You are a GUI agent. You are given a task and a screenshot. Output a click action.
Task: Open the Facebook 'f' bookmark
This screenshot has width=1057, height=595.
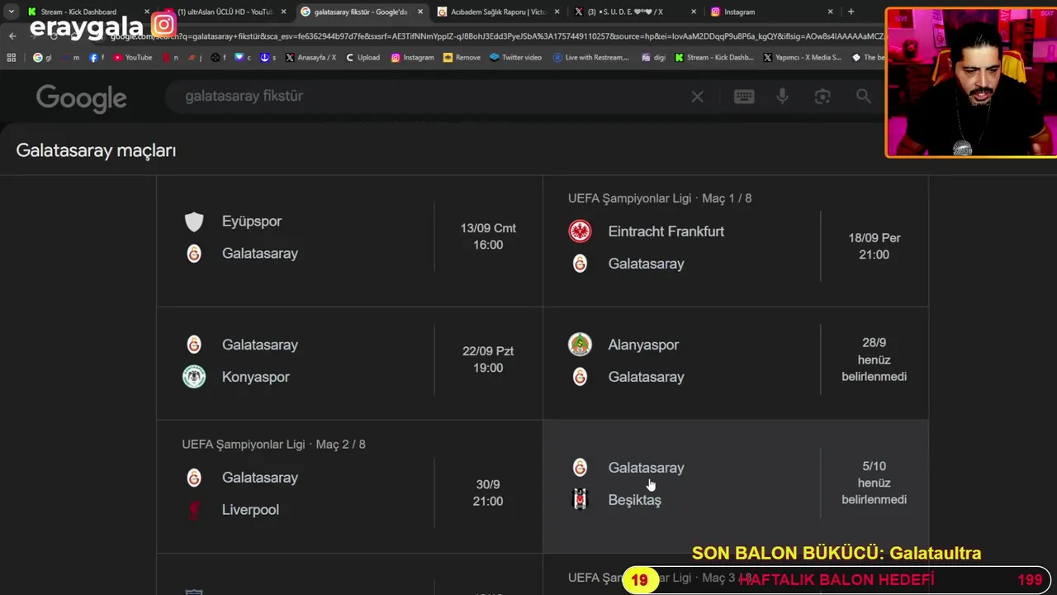96,57
